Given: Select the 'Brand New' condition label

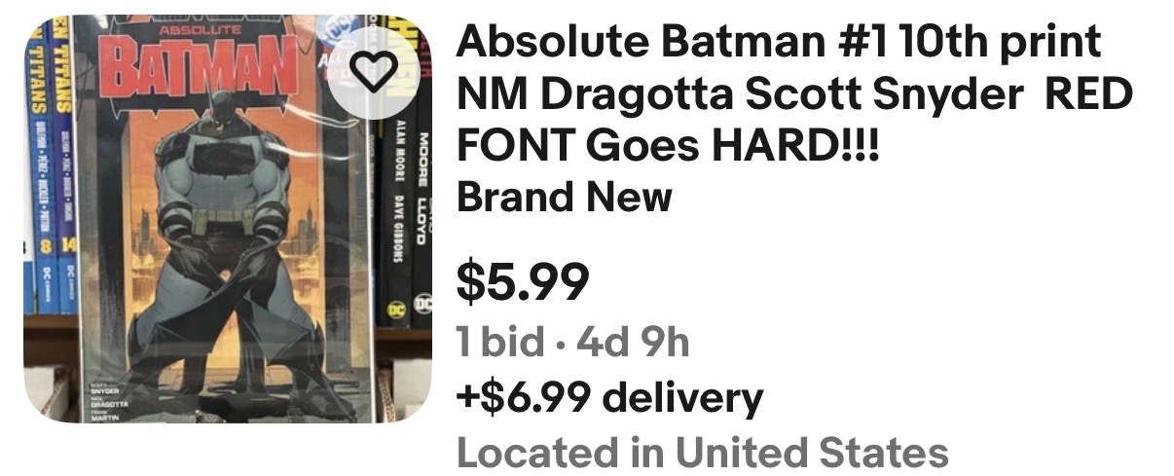Looking at the screenshot, I should (564, 197).
